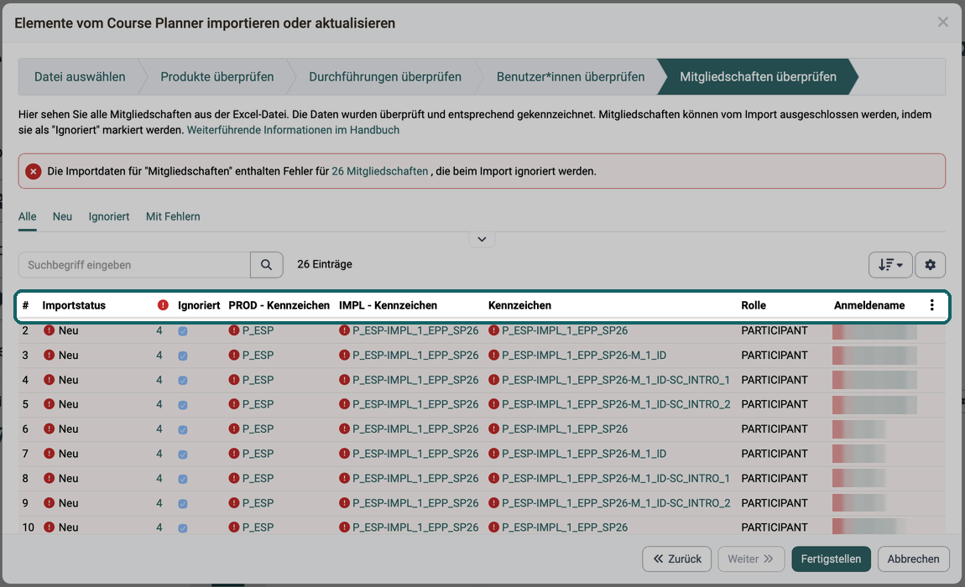The width and height of the screenshot is (965, 587).
Task: Sort by Rolle column header
Action: tap(754, 305)
